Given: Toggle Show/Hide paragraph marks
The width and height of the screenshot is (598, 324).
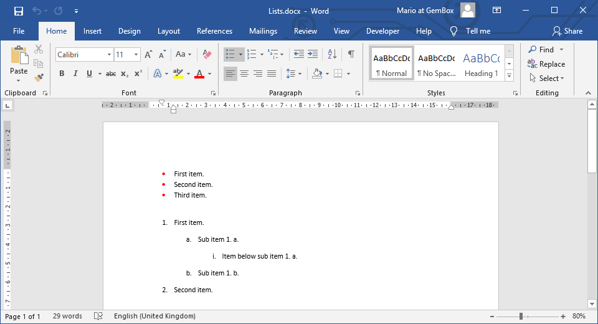Looking at the screenshot, I should [351, 54].
